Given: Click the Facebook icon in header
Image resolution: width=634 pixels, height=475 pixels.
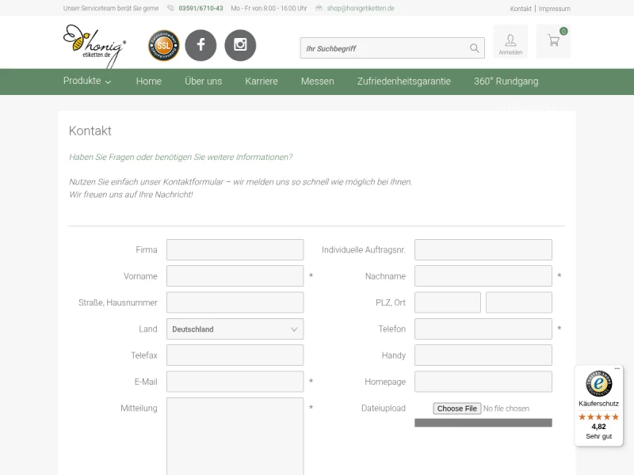Looking at the screenshot, I should pos(201,45).
